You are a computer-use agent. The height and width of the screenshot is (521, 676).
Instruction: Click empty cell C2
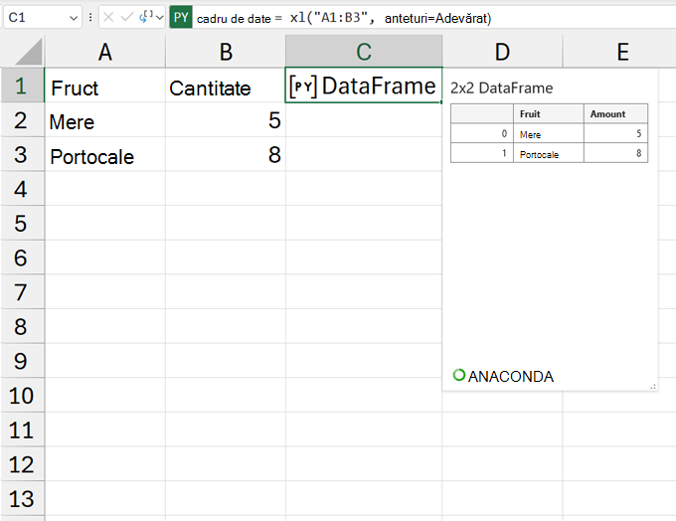click(x=364, y=120)
